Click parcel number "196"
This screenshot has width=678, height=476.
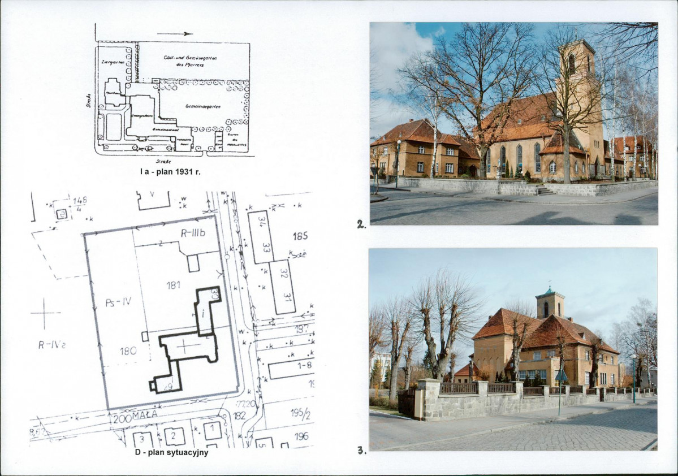tap(301, 436)
